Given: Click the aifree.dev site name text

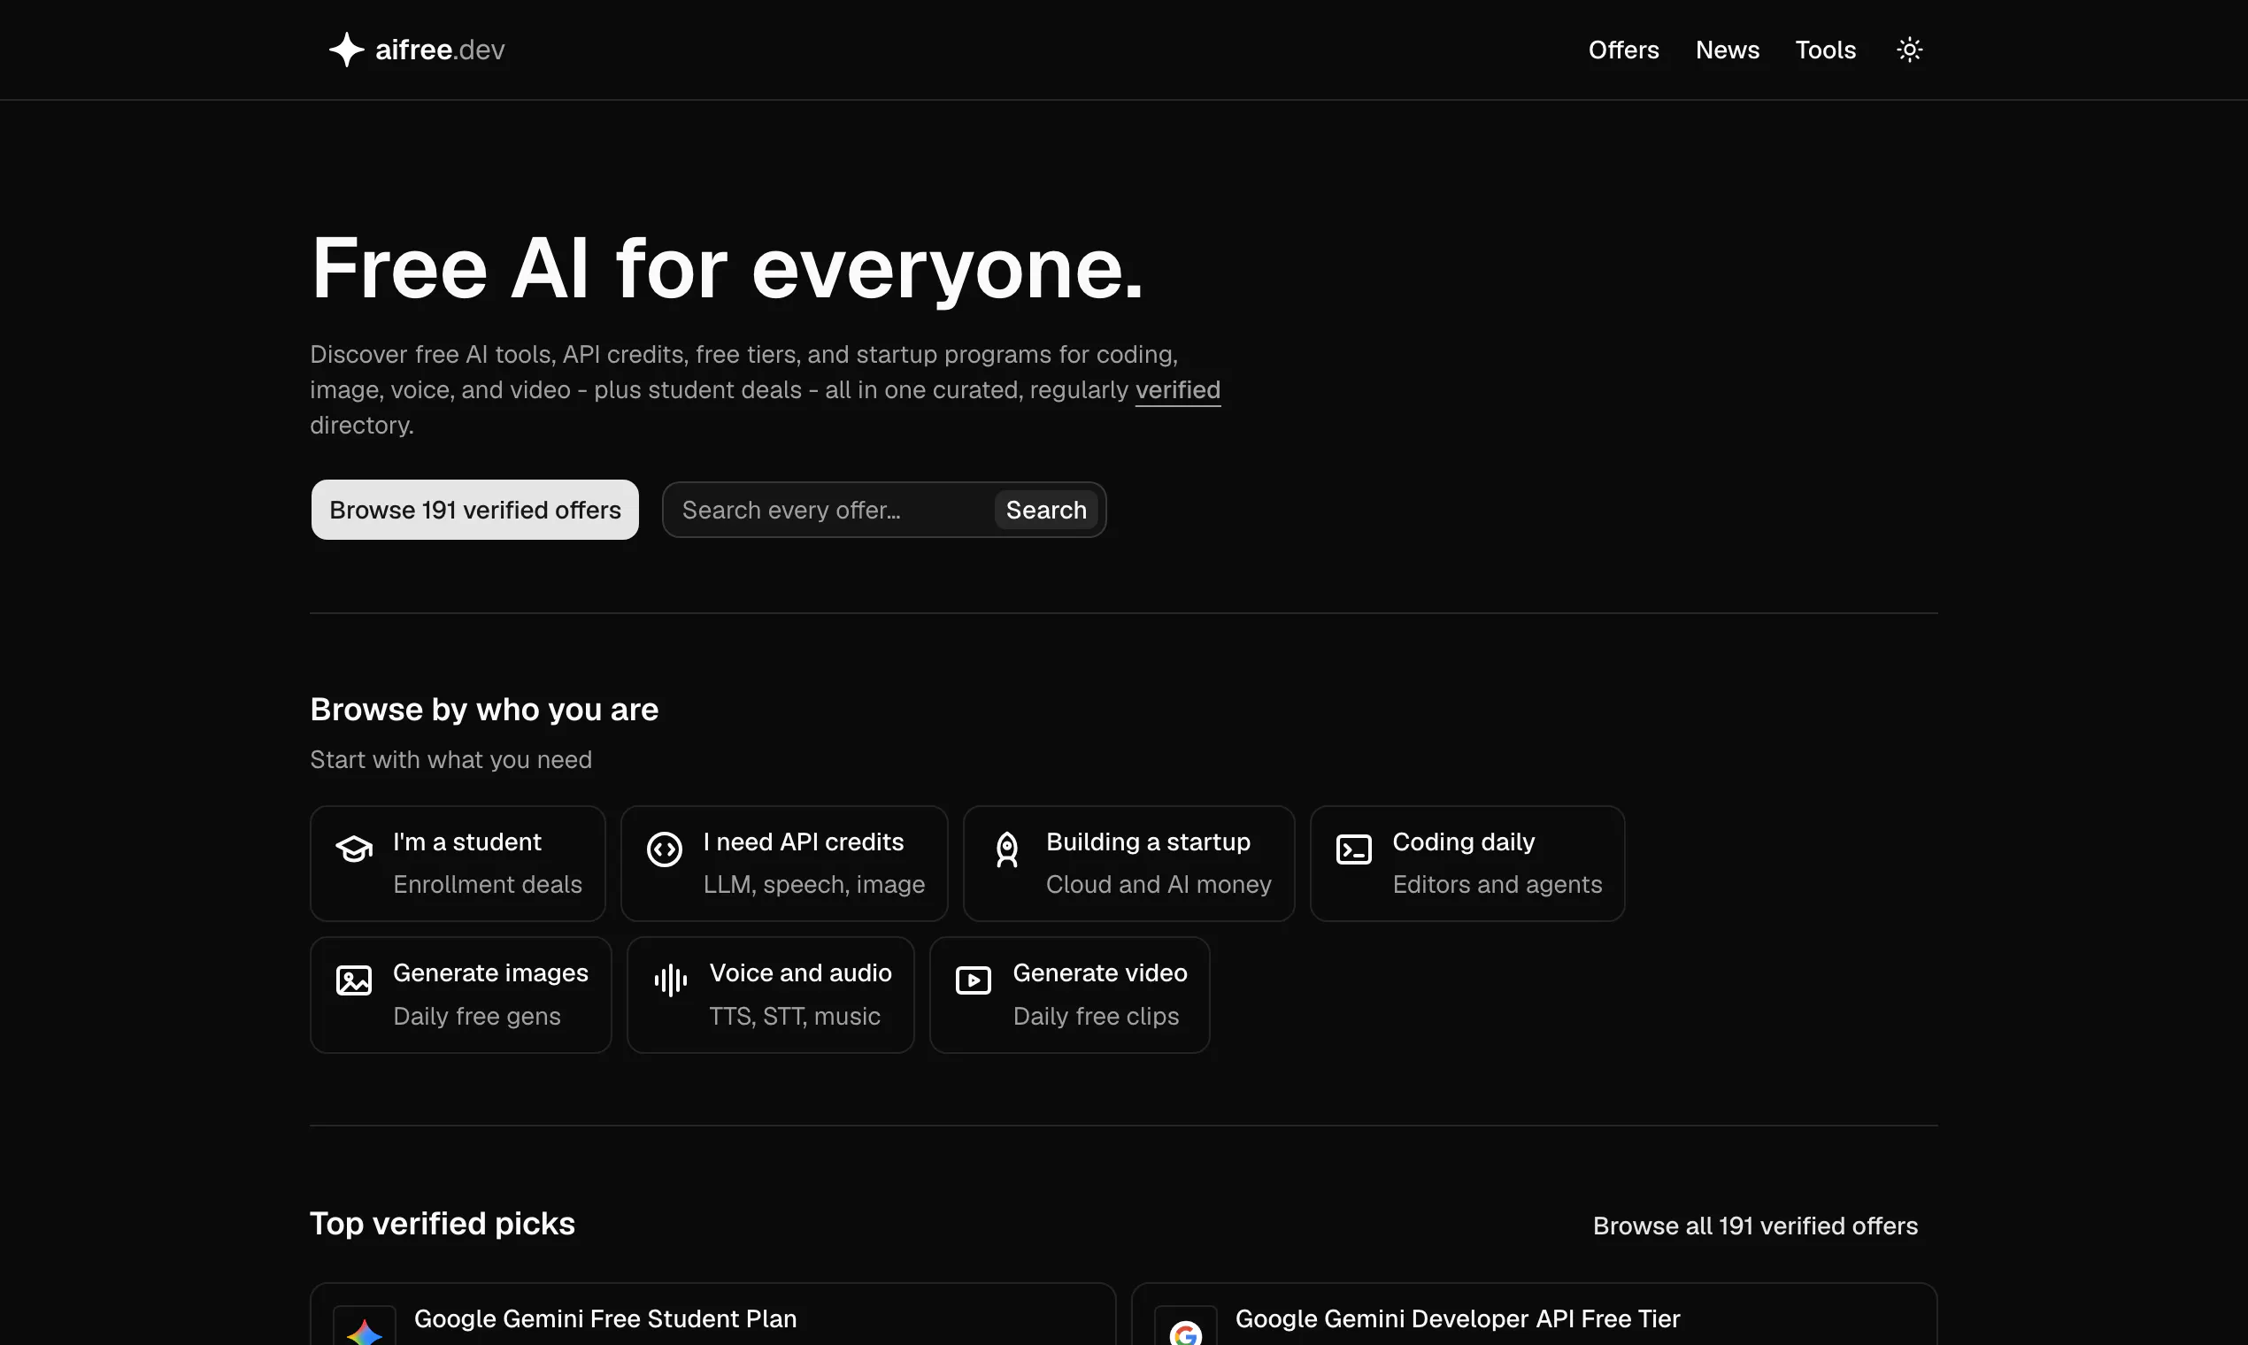Looking at the screenshot, I should (x=440, y=50).
